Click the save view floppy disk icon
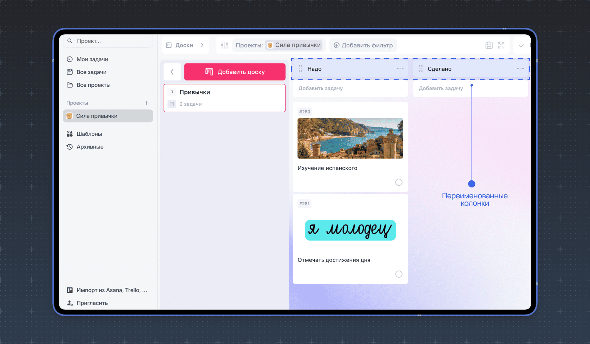 pyautogui.click(x=489, y=45)
